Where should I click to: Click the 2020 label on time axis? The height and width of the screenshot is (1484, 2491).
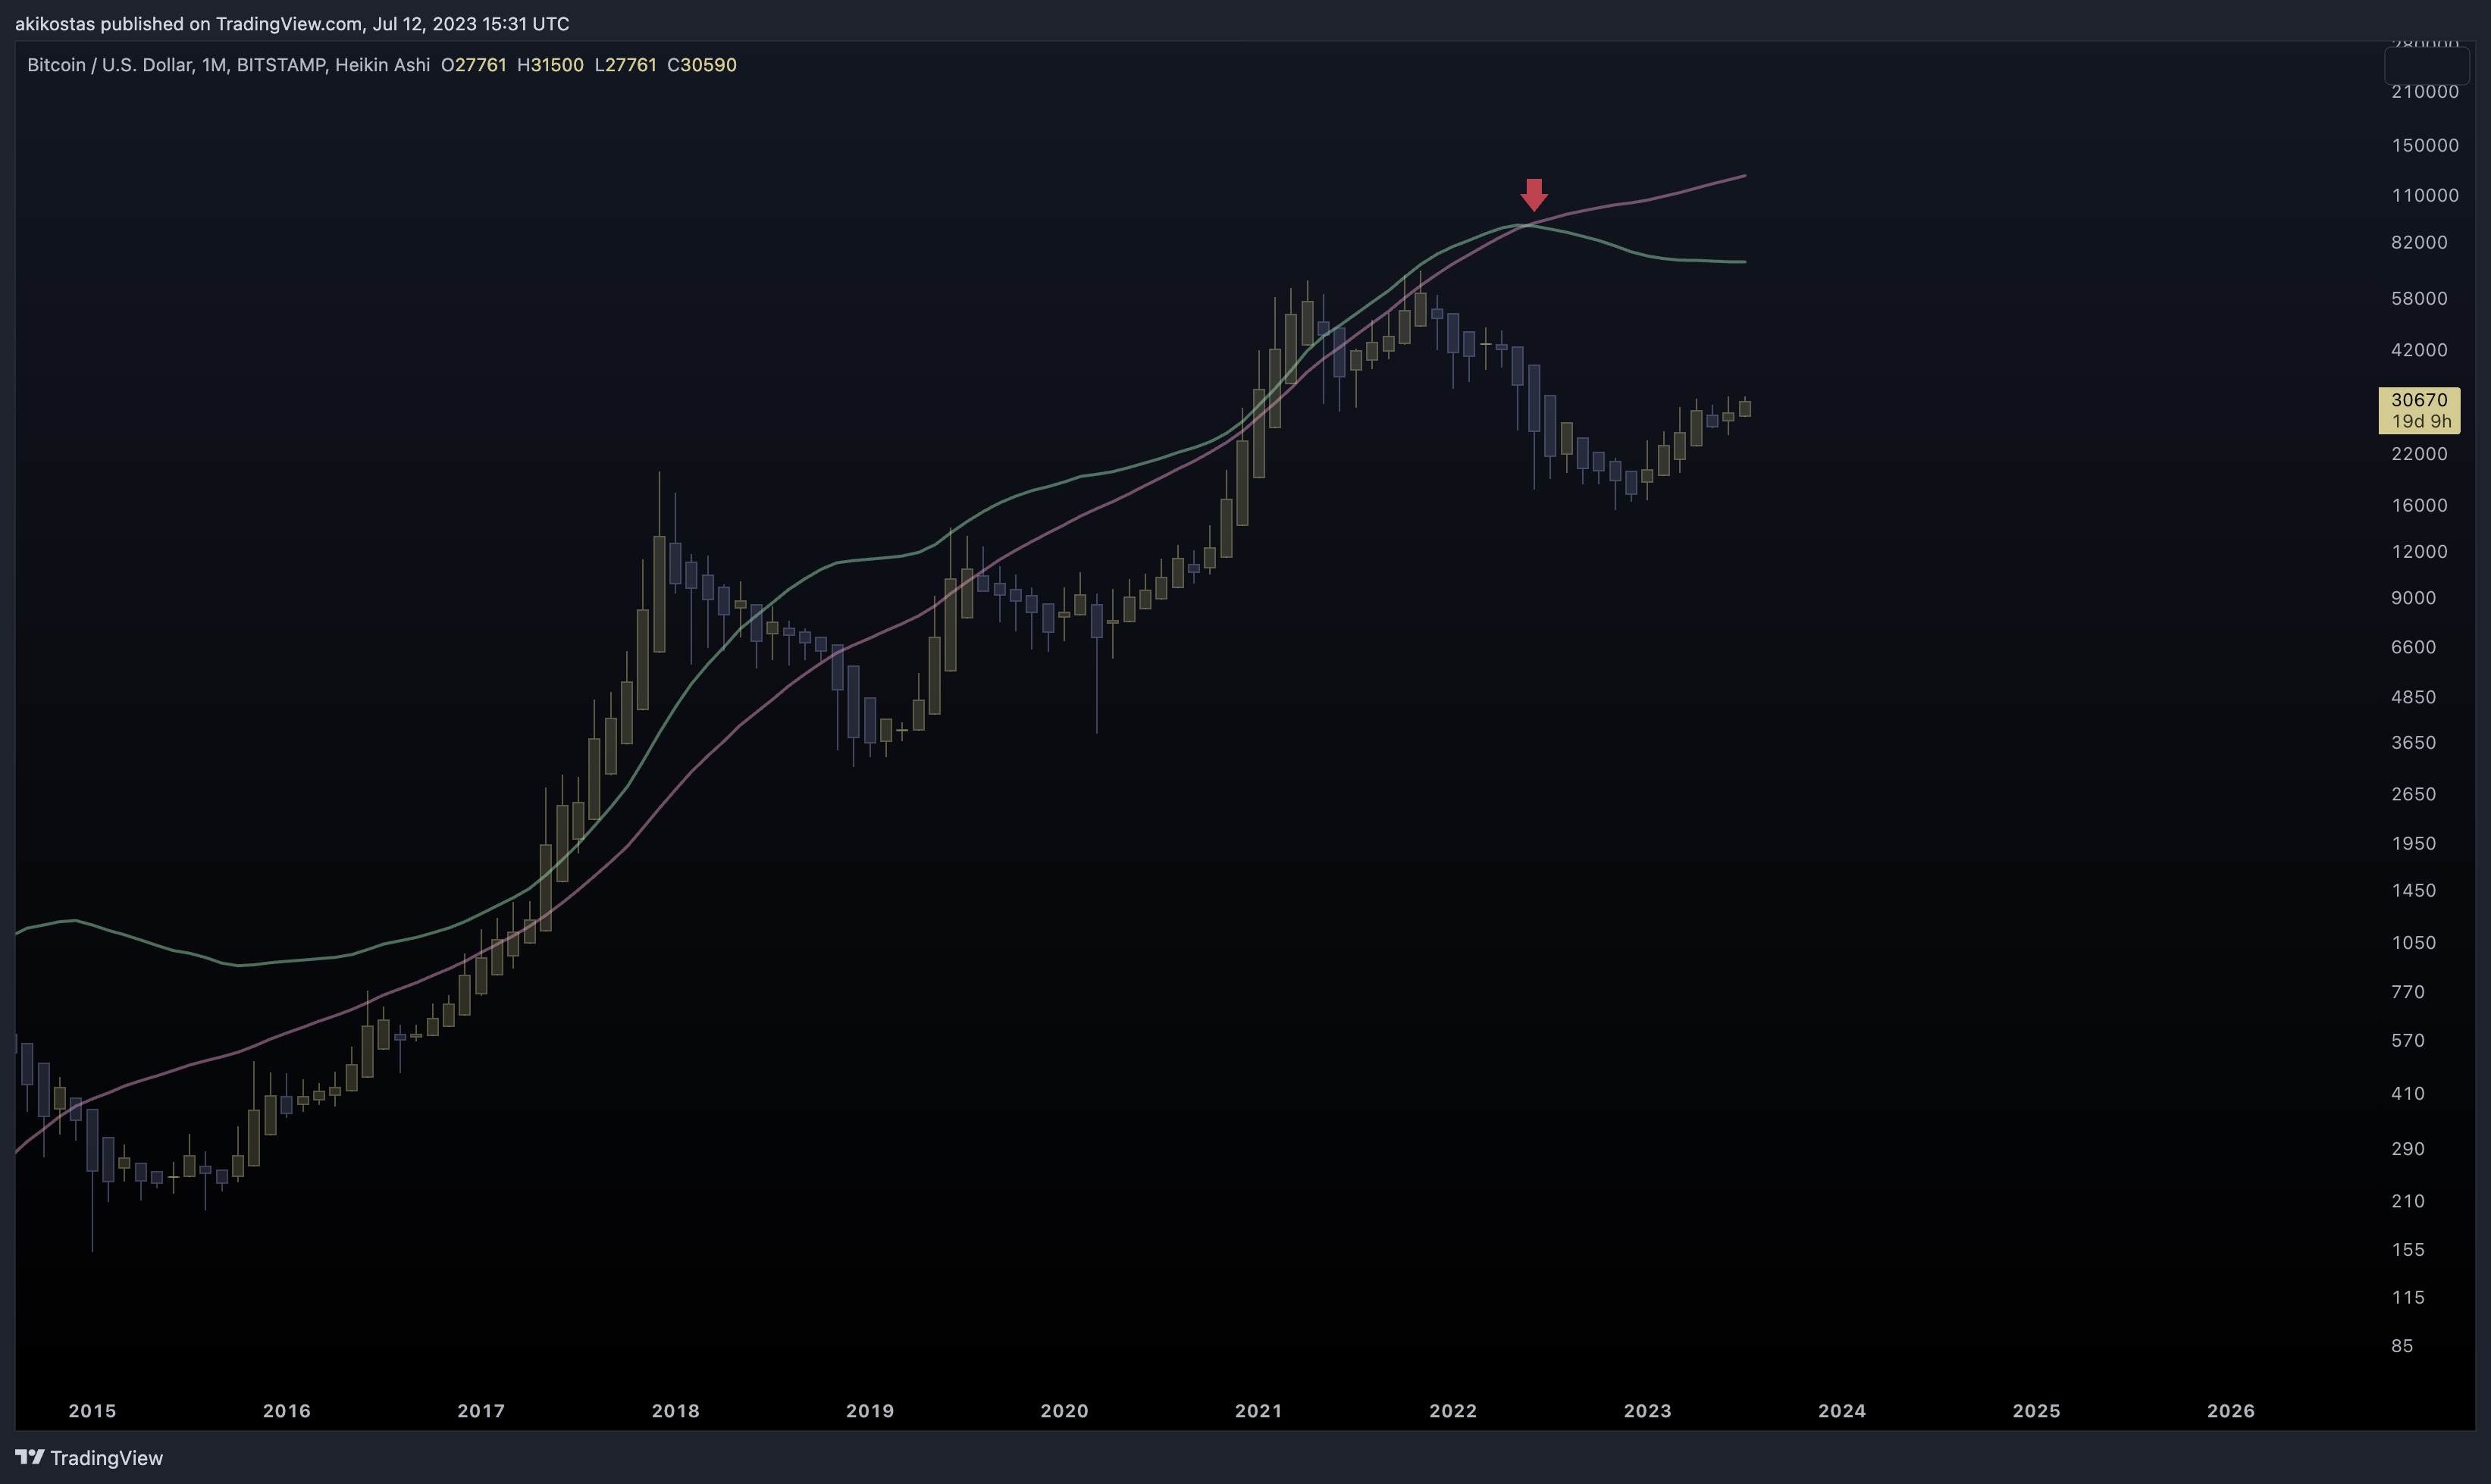point(1064,1411)
